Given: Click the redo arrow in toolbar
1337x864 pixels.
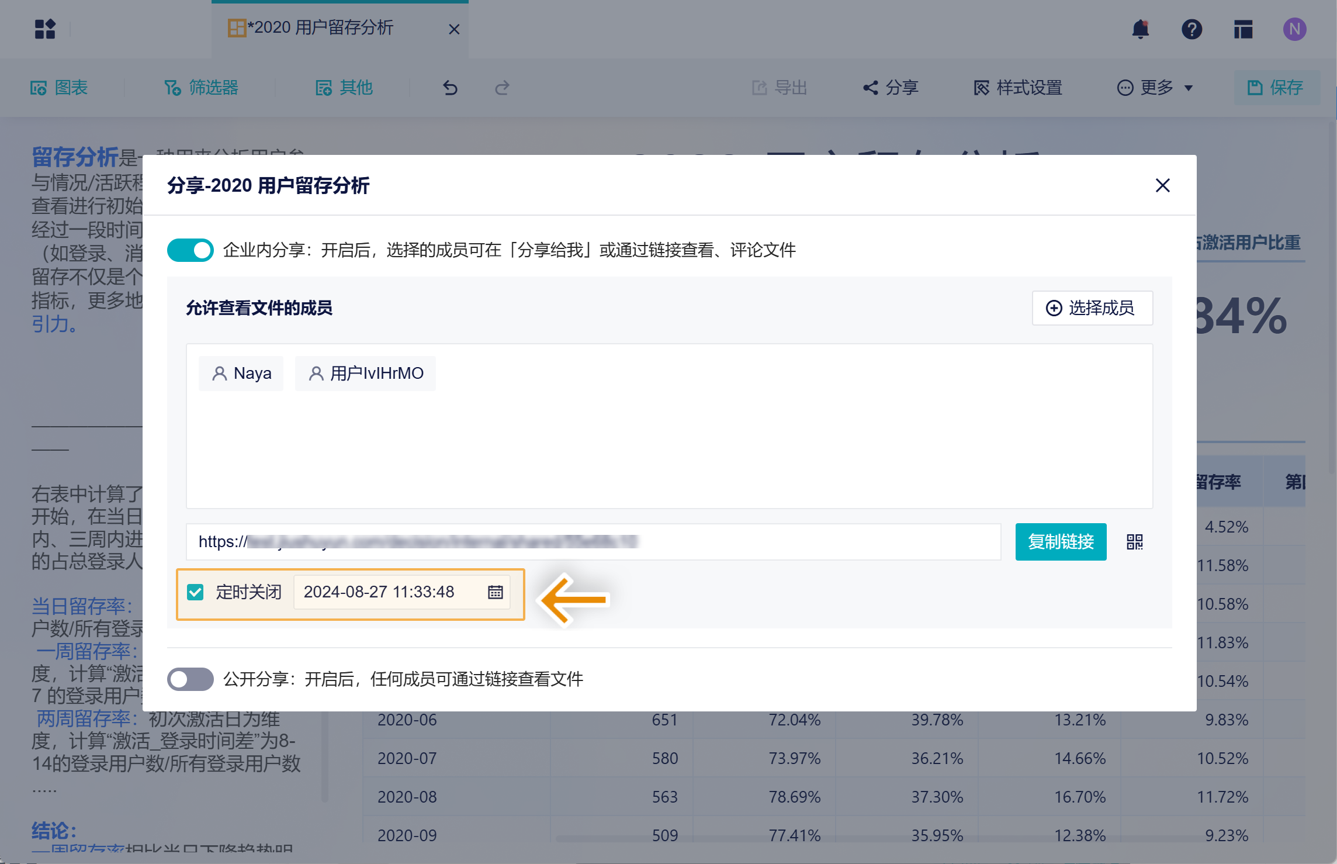Looking at the screenshot, I should pos(502,88).
